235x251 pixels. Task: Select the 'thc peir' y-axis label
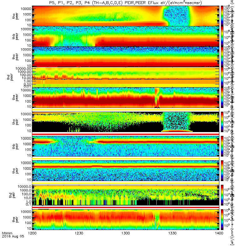click(15, 171)
